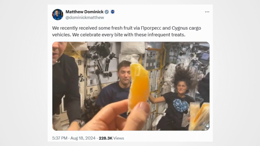Click the 228.3K Views count
This screenshot has width=260, height=146.
(x=111, y=138)
